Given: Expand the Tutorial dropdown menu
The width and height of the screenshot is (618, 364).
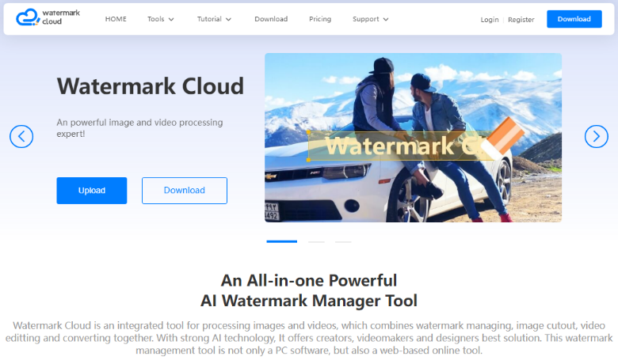Looking at the screenshot, I should coord(214,19).
